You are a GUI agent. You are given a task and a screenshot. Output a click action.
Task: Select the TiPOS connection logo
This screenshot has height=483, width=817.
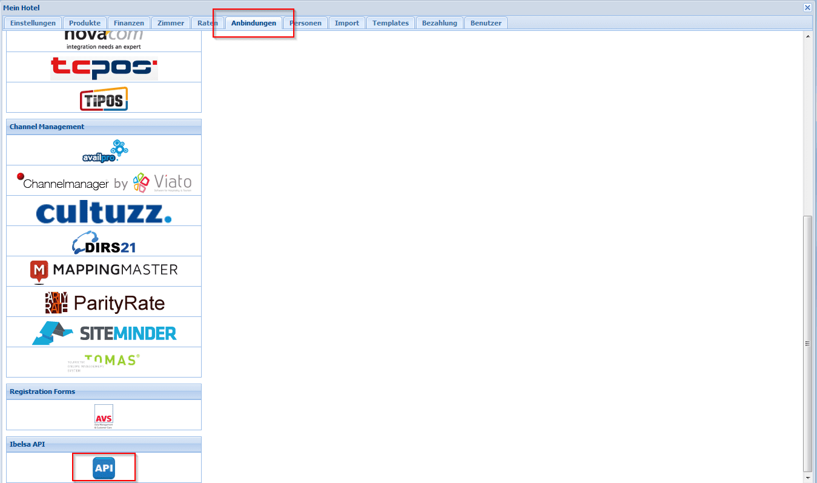pos(104,99)
